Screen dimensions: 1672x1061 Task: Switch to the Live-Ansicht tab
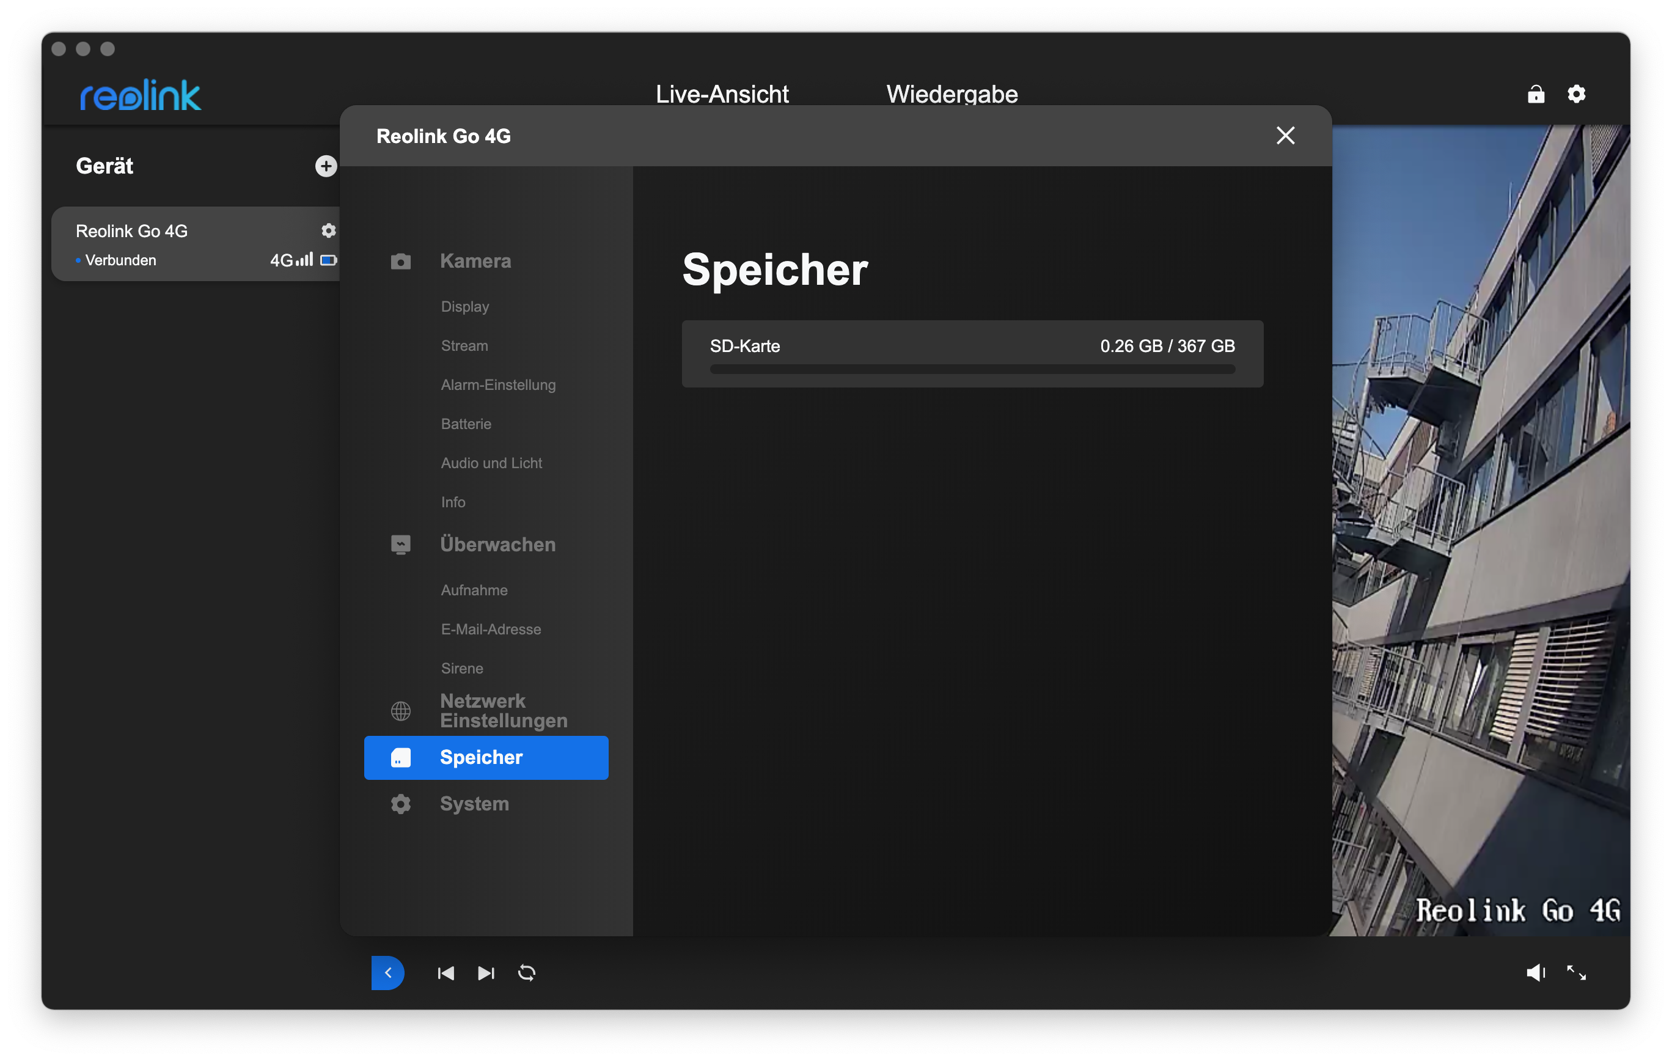[x=722, y=95]
